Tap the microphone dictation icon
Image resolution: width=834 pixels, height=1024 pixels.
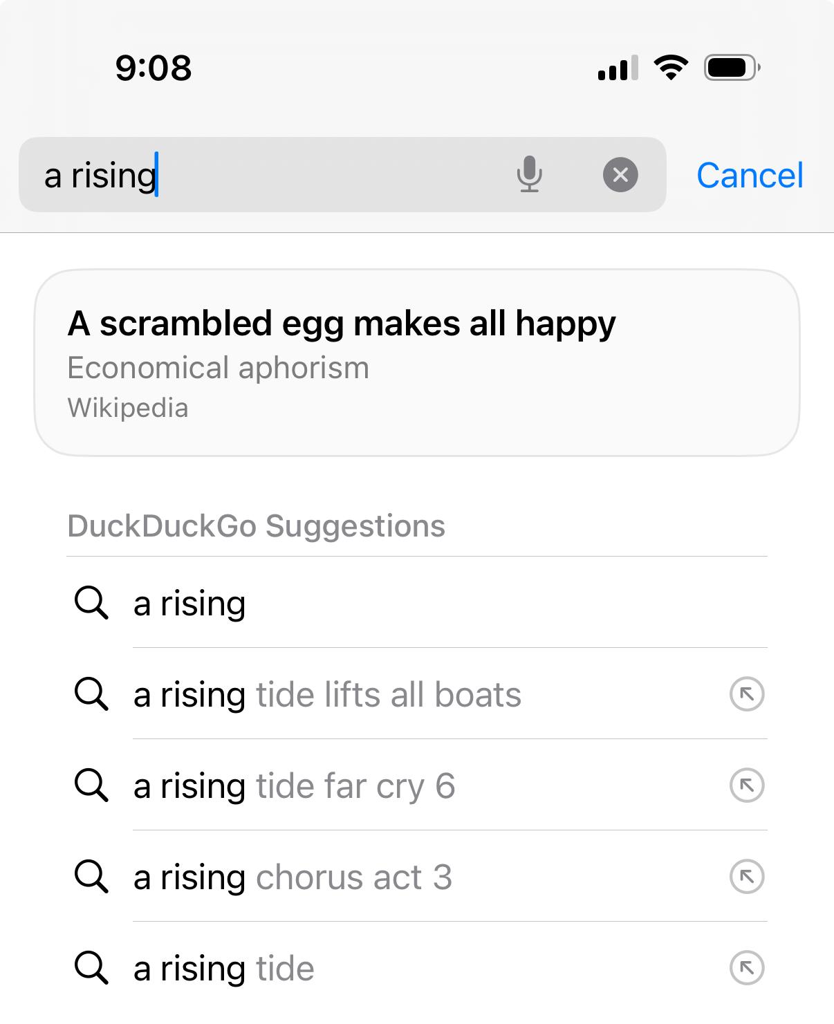pyautogui.click(x=529, y=174)
